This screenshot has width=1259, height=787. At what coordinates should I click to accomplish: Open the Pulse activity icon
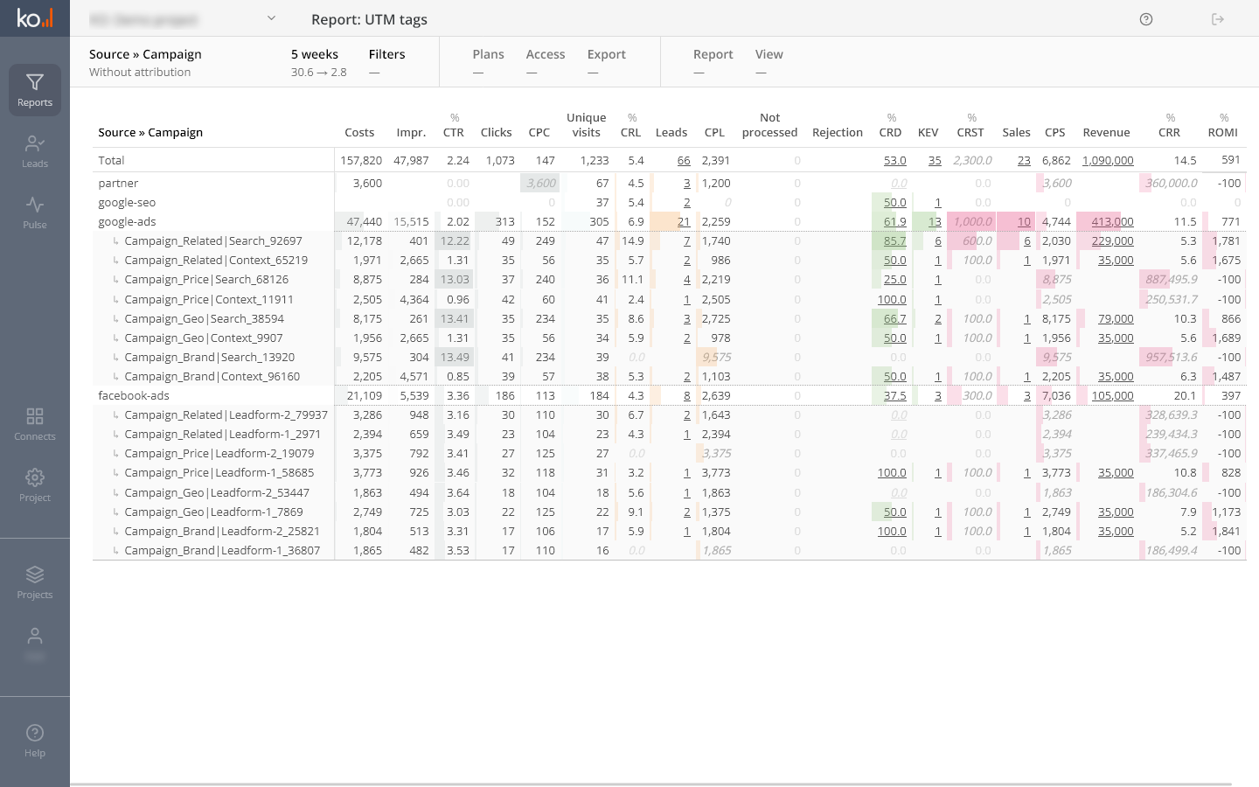click(x=35, y=212)
